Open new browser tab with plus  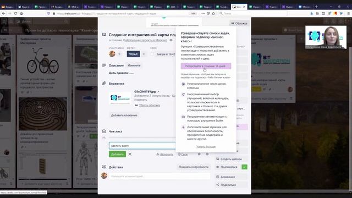(316, 7)
